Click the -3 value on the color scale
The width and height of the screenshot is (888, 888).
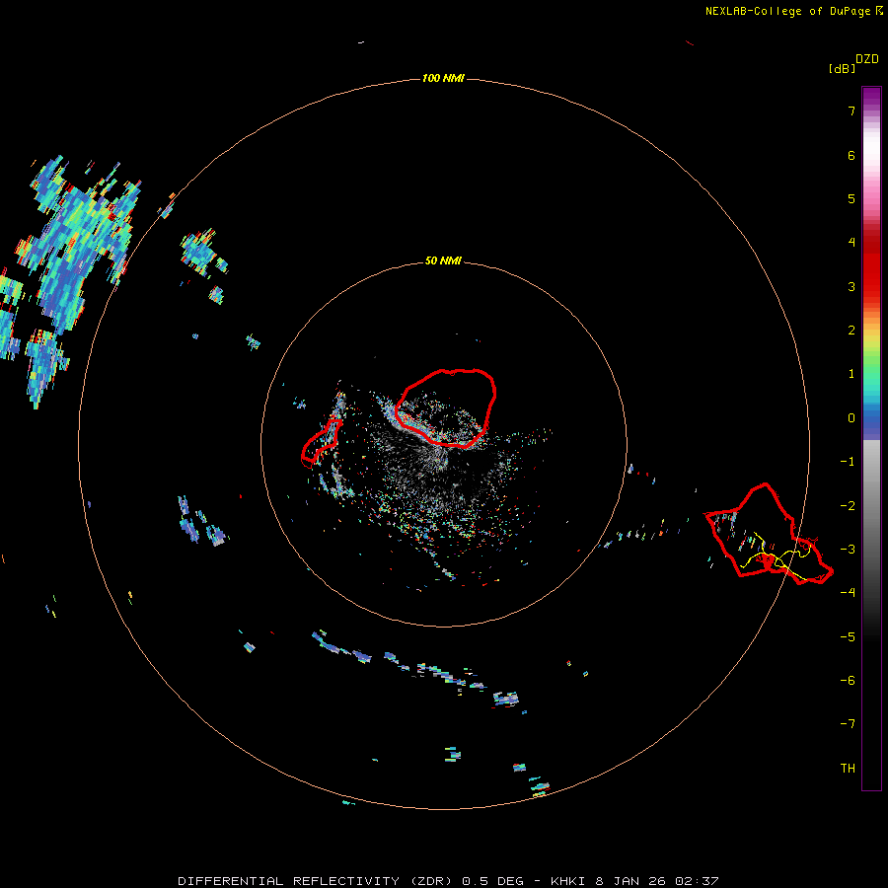(x=848, y=550)
